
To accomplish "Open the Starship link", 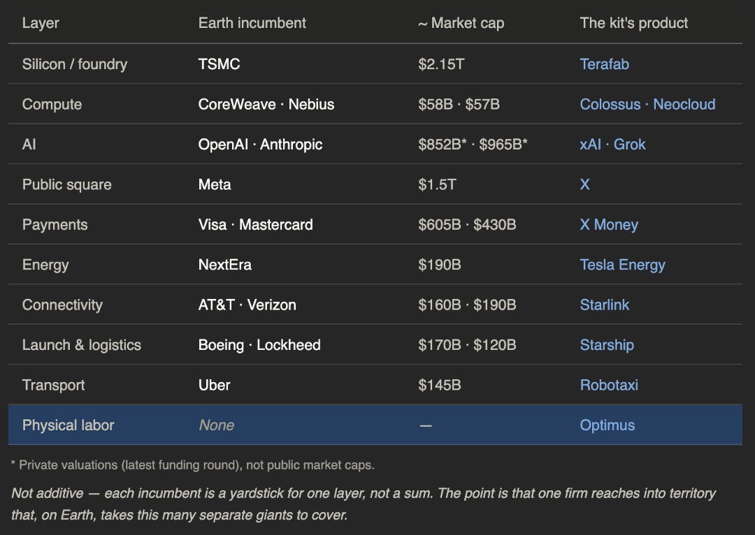I will coord(607,345).
